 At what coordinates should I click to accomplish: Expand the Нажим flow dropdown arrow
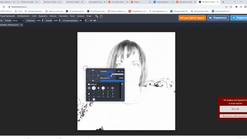click(59, 20)
